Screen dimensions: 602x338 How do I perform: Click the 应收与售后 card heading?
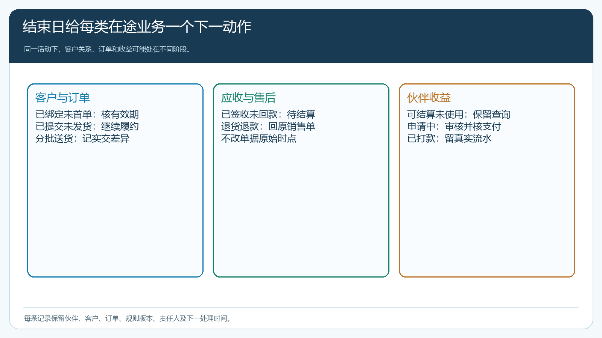click(248, 98)
